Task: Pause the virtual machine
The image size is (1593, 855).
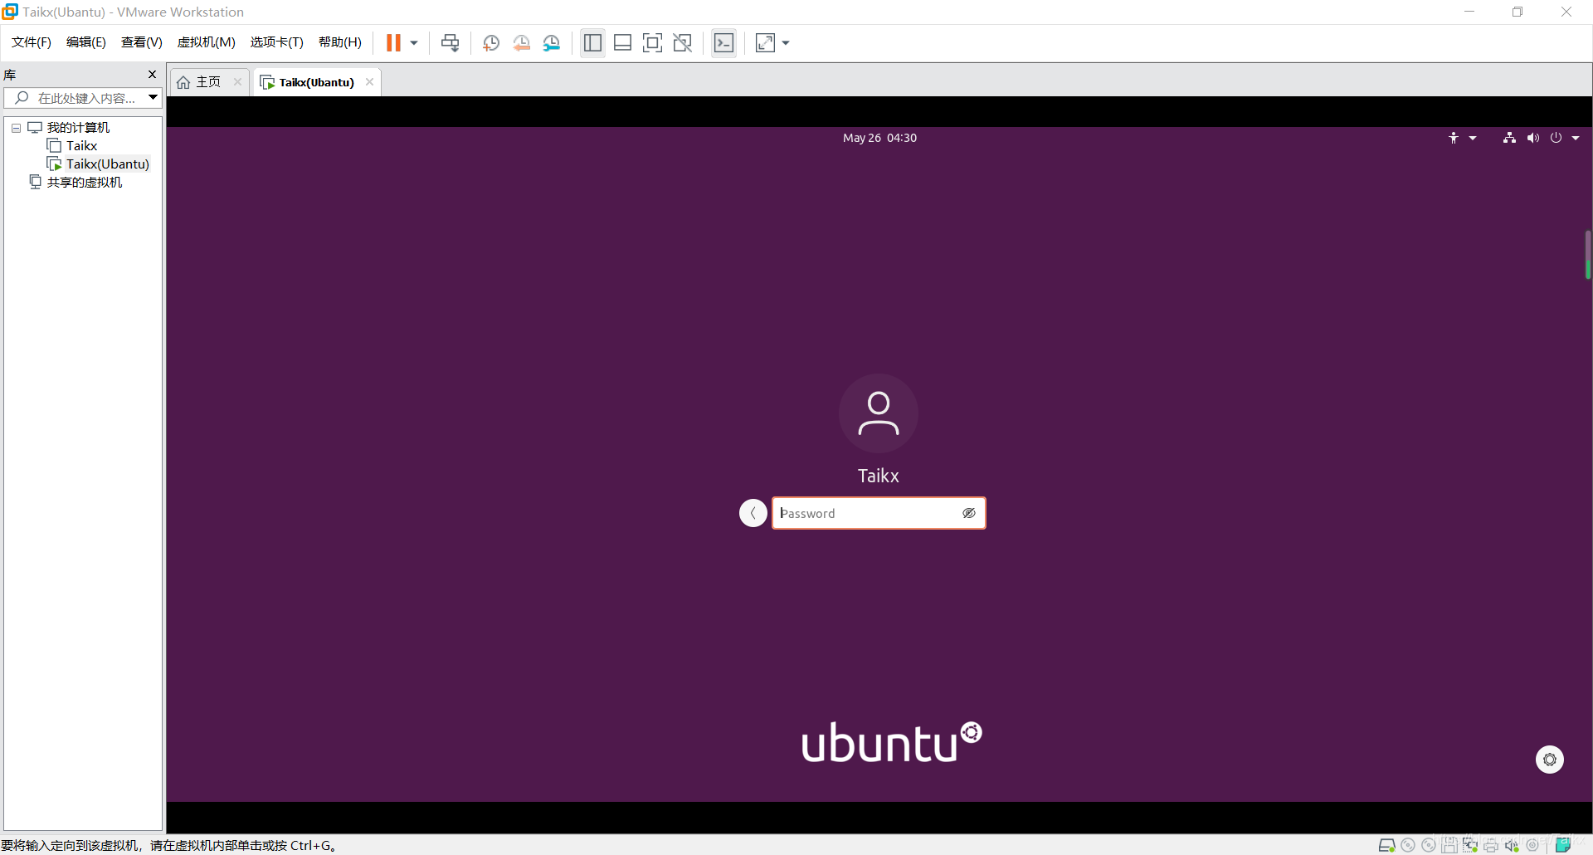Action: (x=393, y=43)
